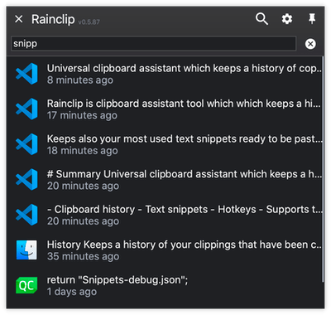The image size is (331, 315).
Task: Click VS Code icon beside '# Summary Universal' entry
Action: [26, 180]
